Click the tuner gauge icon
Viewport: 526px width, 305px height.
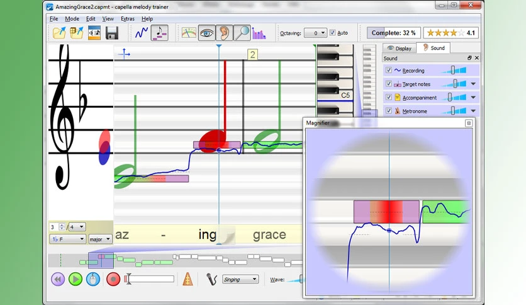click(x=189, y=33)
